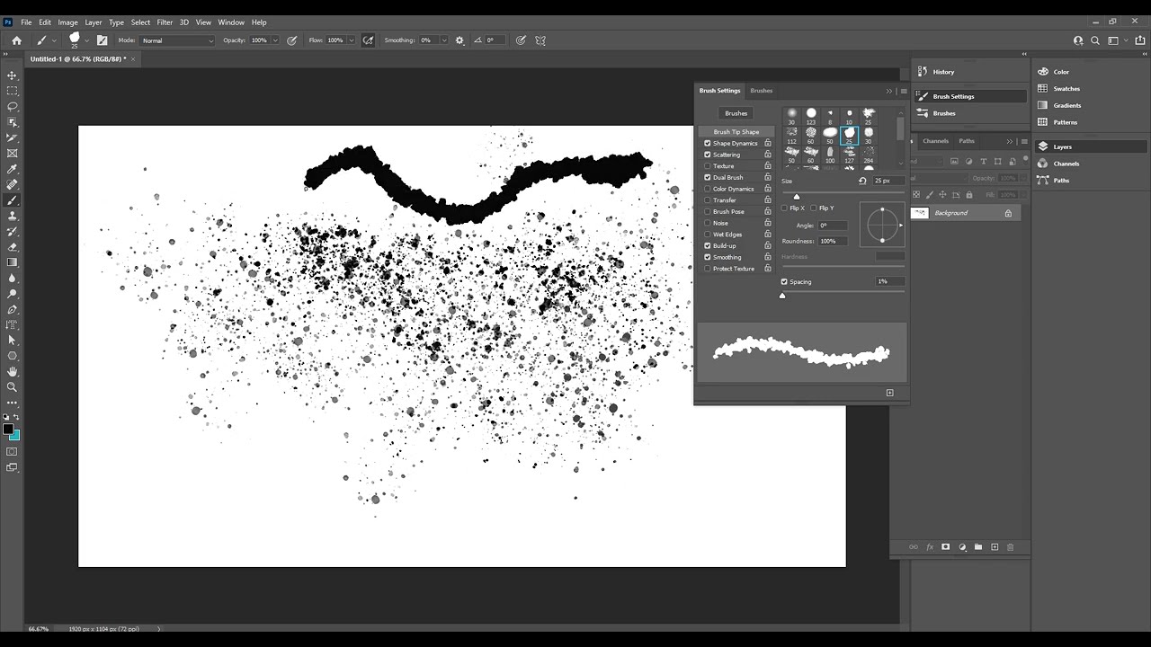Open the Smoothing percentage dropdown

click(442, 40)
